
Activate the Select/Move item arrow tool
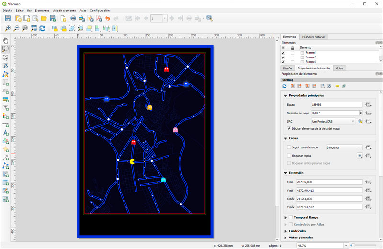pyautogui.click(x=5, y=57)
